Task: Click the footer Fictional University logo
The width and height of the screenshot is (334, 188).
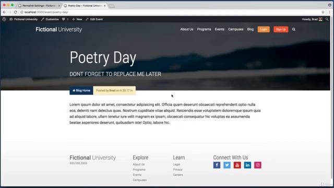Action: pyautogui.click(x=93, y=158)
